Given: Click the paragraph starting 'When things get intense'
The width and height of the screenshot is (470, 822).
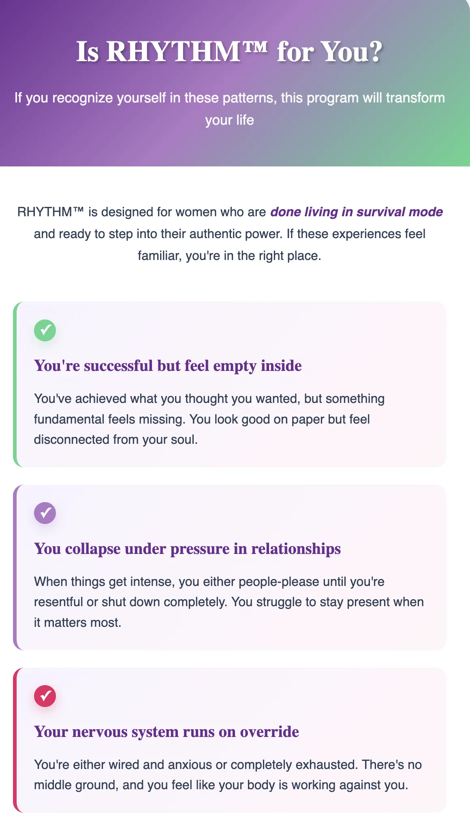Looking at the screenshot, I should click(229, 602).
